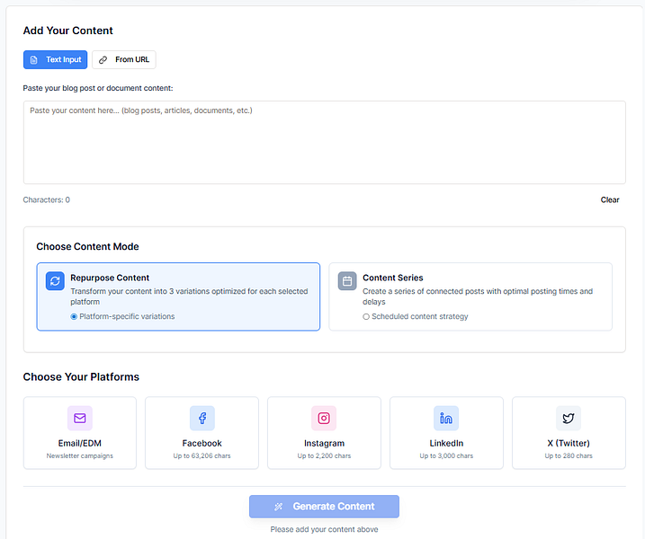Click the magic wand icon on Generate Content
The image size is (645, 539).
coord(279,507)
